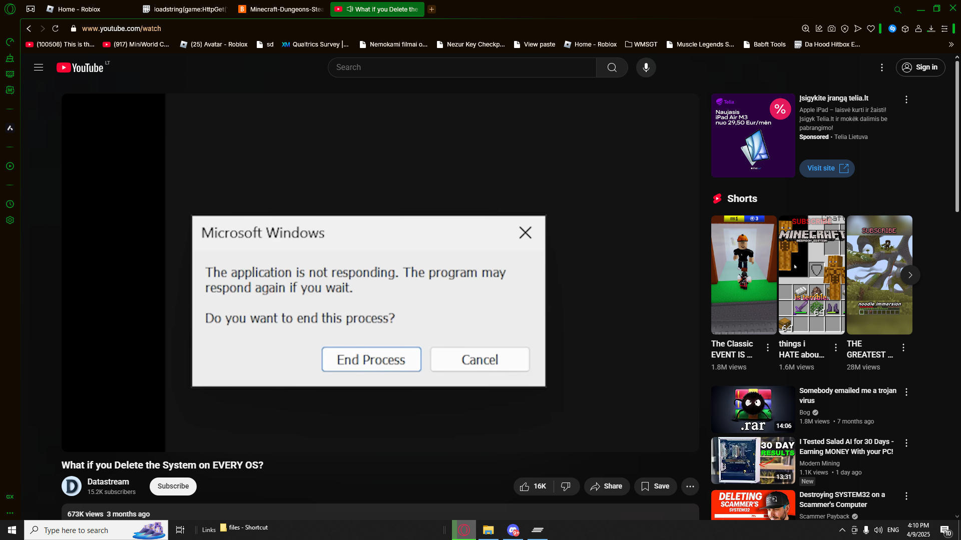Open Opera GX taskbar icon
This screenshot has height=540, width=961.
pos(464,530)
